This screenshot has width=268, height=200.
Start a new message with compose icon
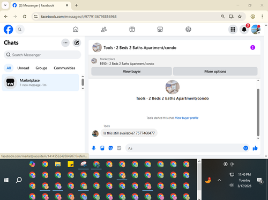point(77,42)
